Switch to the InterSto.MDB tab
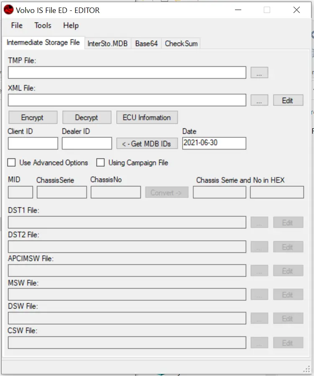 point(107,43)
